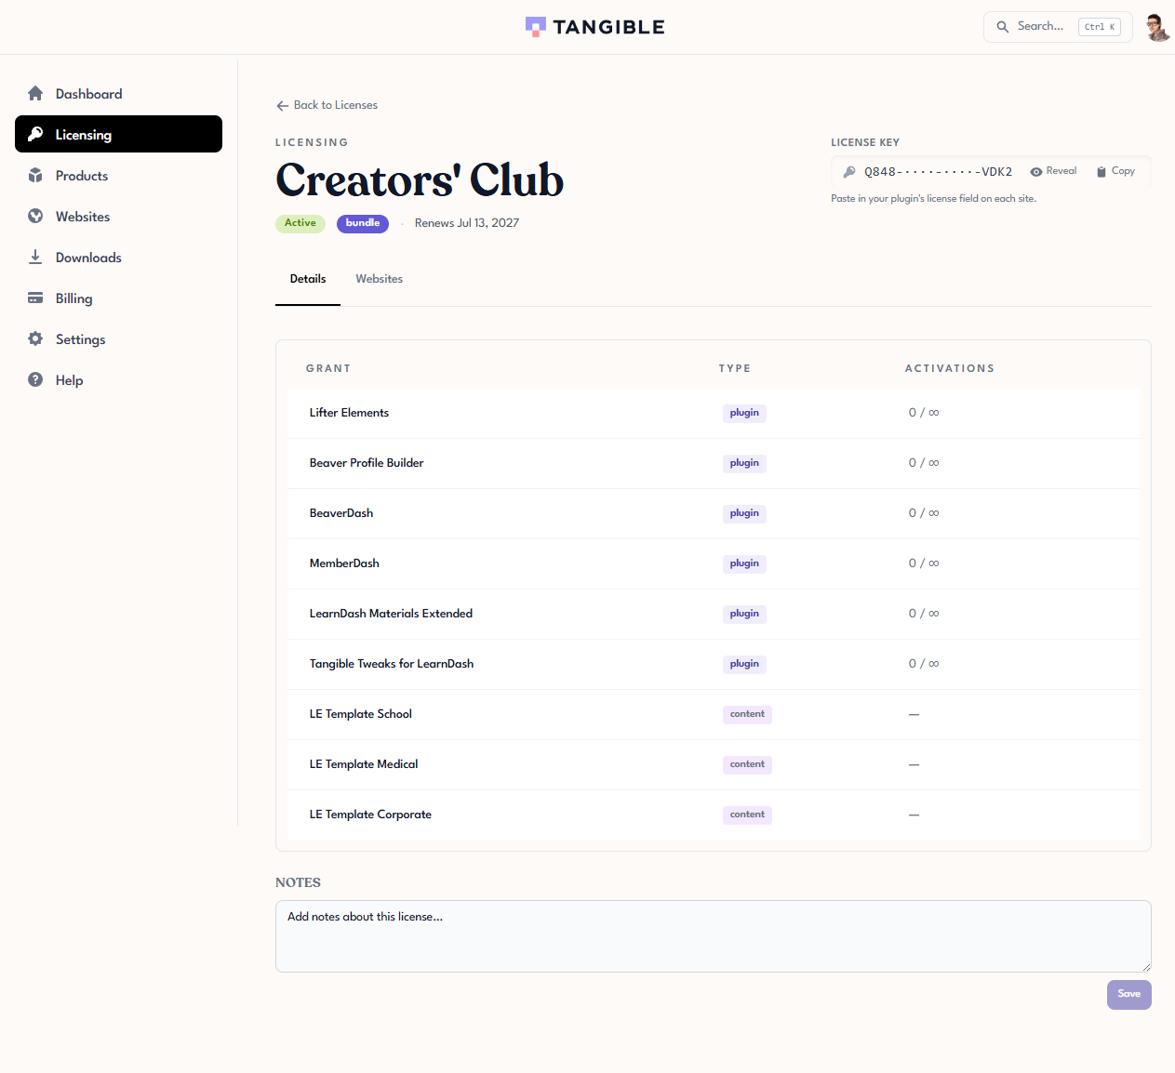Screen dimensions: 1175x1073
Task: Open Downloads in the sidebar
Action: point(118,257)
